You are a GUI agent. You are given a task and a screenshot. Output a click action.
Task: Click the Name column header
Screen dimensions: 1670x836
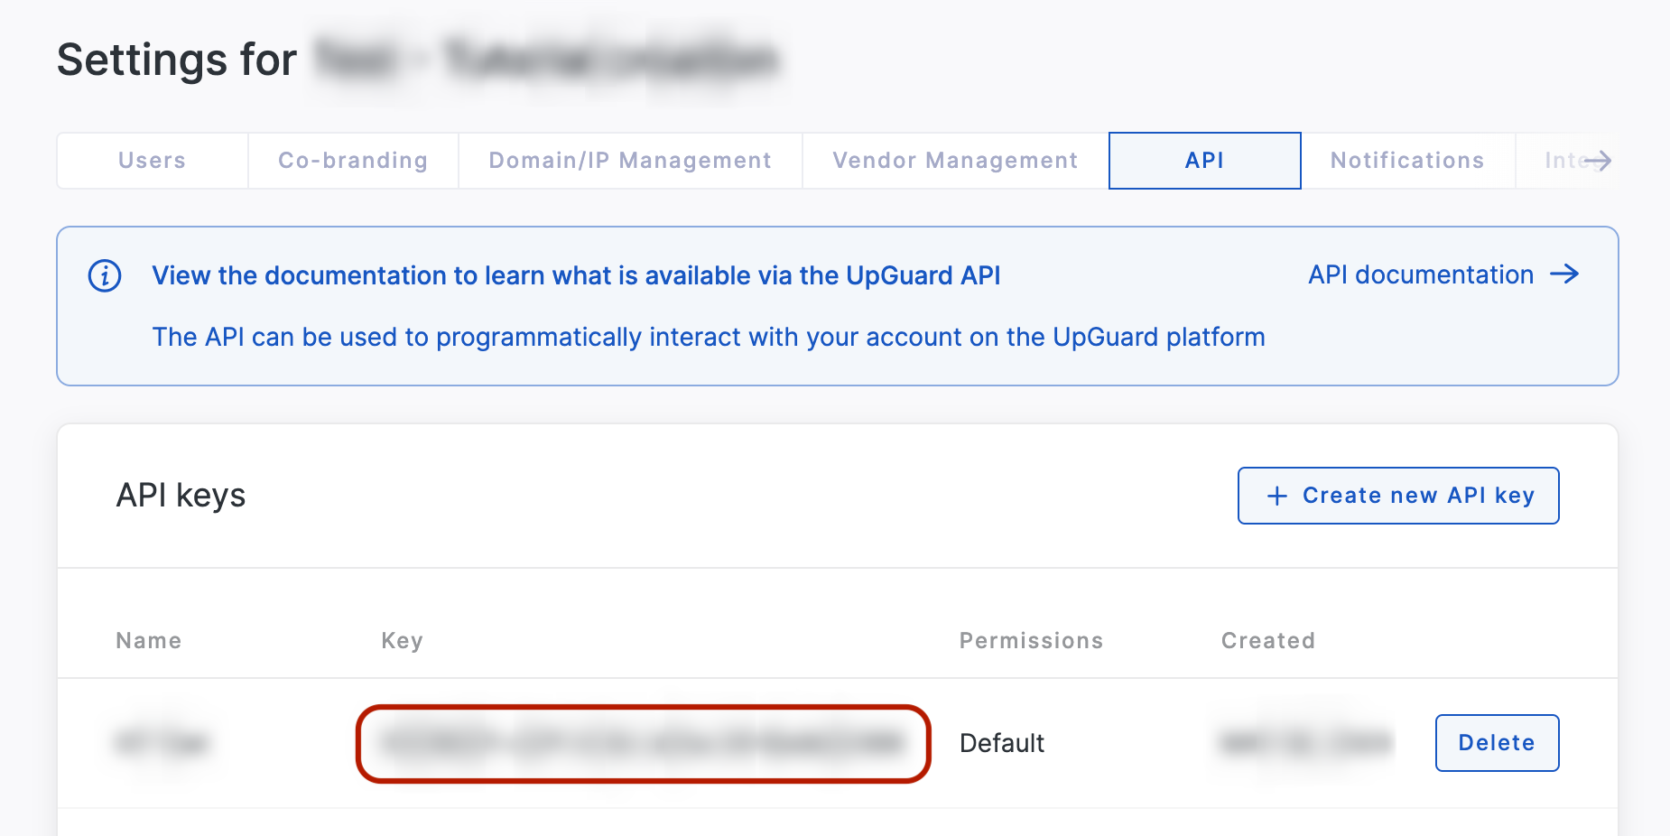tap(147, 640)
